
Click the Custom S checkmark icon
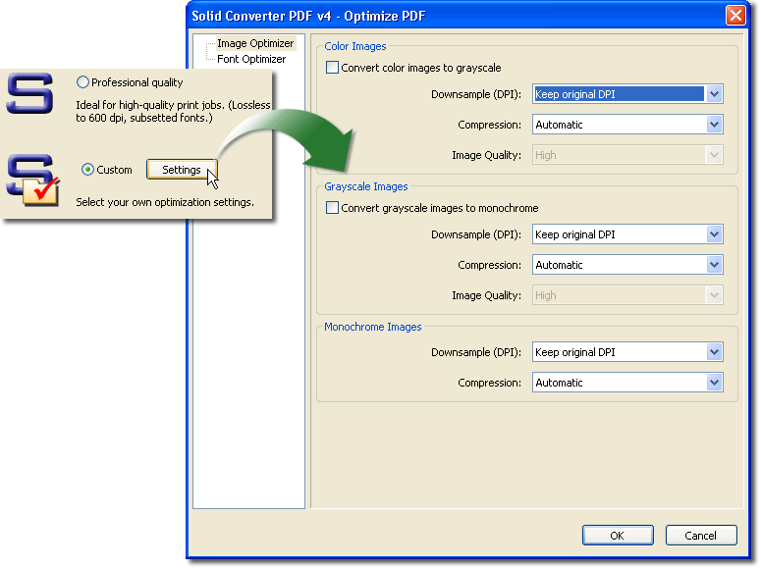point(33,180)
